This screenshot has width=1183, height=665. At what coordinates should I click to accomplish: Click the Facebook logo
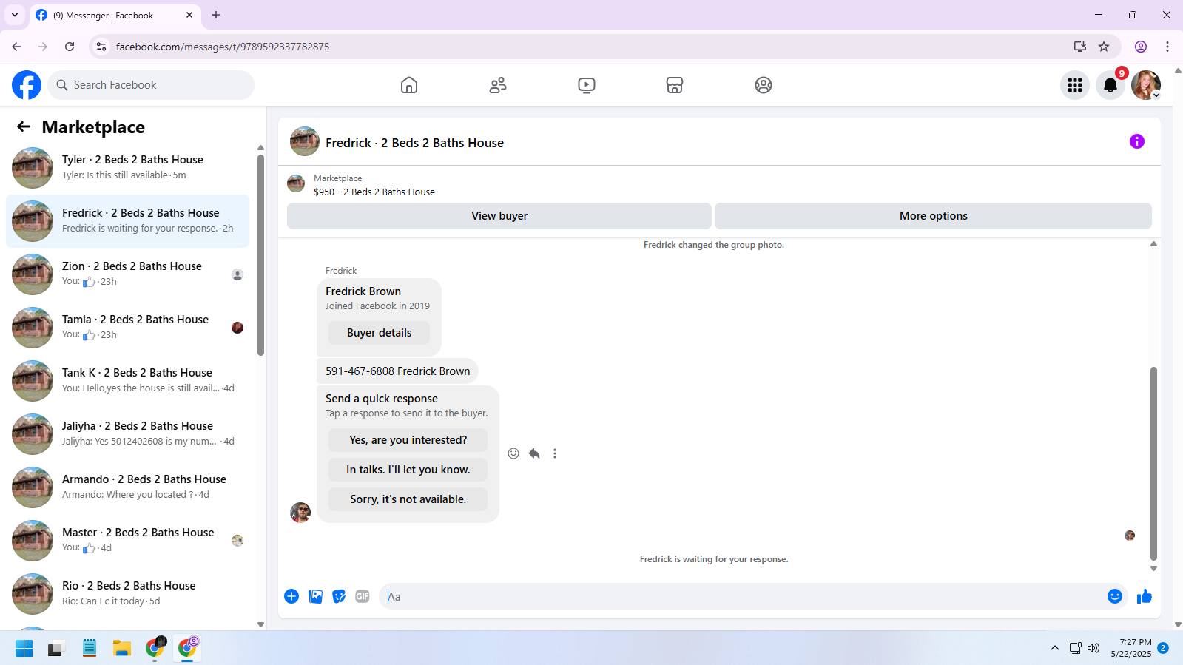pyautogui.click(x=27, y=85)
